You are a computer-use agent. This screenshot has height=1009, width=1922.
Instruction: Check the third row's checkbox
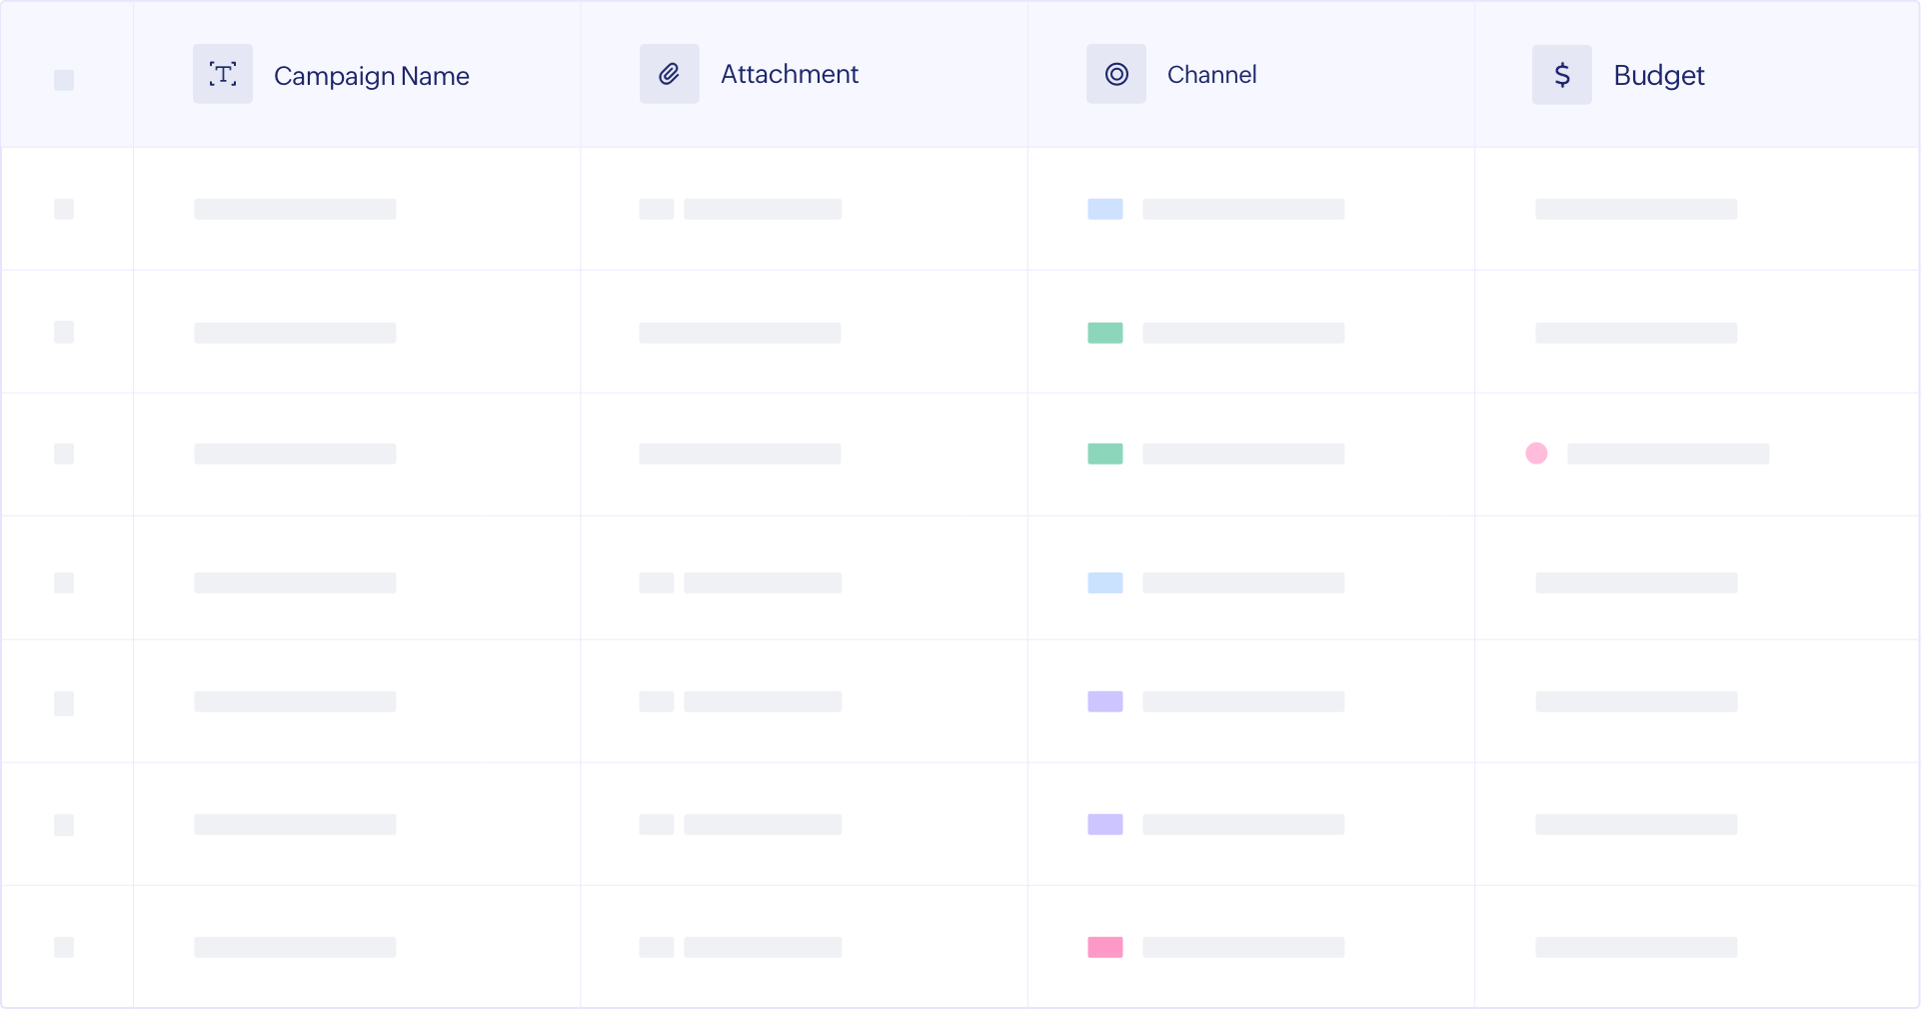(64, 454)
